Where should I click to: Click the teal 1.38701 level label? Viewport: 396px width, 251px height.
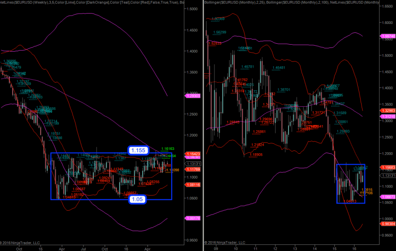click(x=284, y=90)
